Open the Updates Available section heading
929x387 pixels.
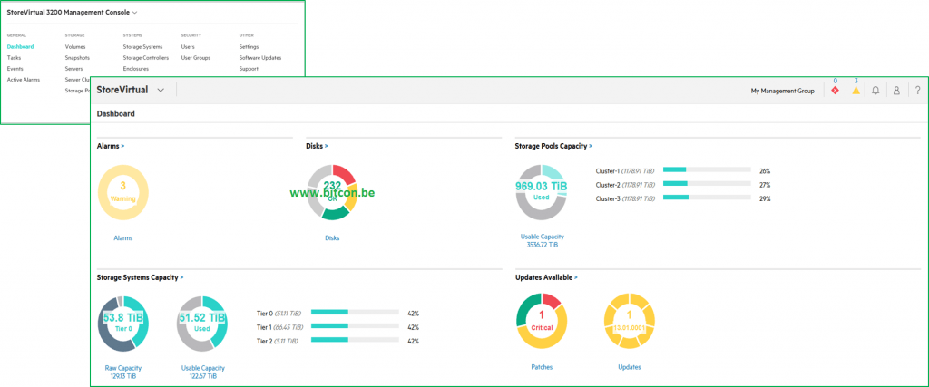click(x=546, y=277)
